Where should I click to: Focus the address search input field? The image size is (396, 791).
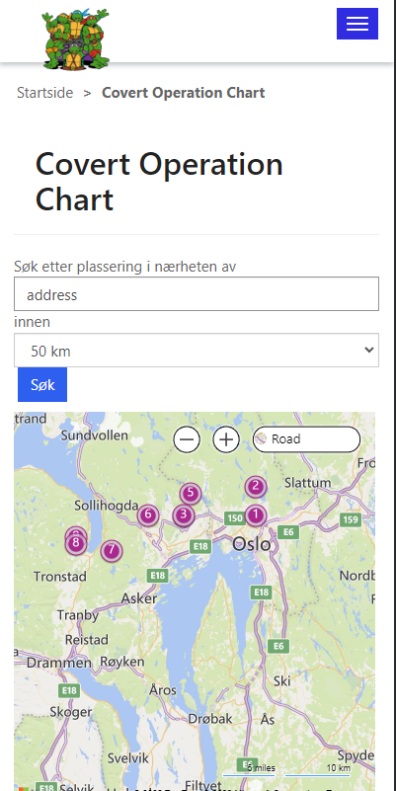(x=197, y=294)
